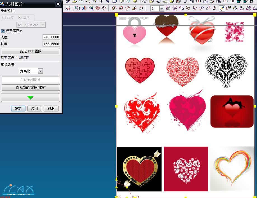Open Layer Settings icon next to layer dropdown
Screen dimensions: 257x198
[168, 8]
